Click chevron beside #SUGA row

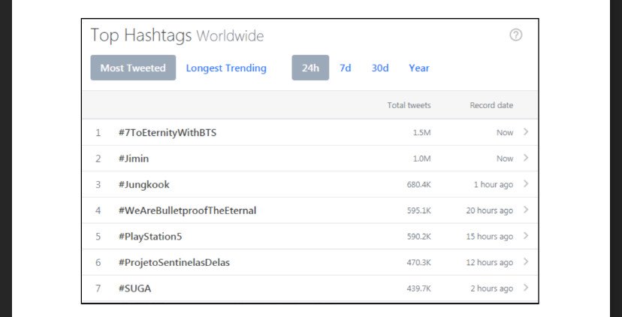point(526,288)
